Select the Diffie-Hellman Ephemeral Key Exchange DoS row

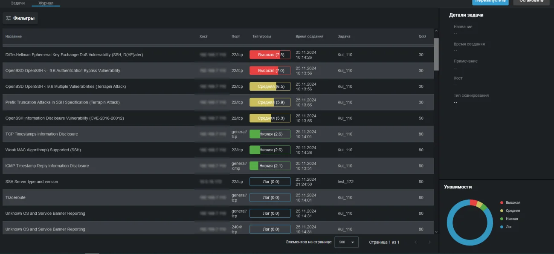(218, 55)
